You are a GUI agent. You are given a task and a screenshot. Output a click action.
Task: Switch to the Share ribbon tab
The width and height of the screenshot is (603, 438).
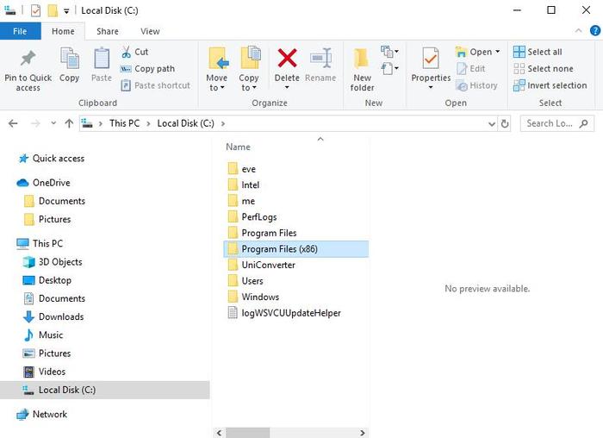tap(108, 31)
